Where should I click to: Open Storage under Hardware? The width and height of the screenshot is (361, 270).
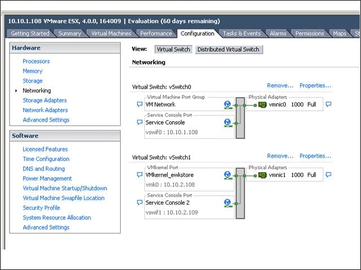33,81
